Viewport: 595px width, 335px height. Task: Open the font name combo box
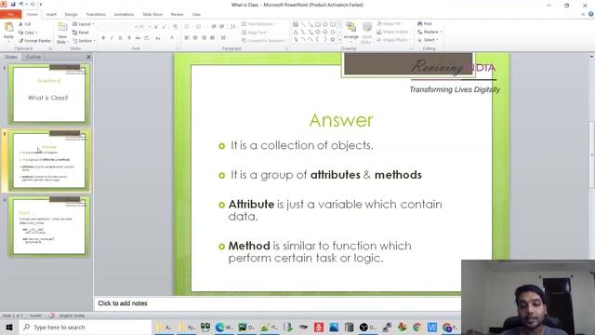pyautogui.click(x=118, y=27)
